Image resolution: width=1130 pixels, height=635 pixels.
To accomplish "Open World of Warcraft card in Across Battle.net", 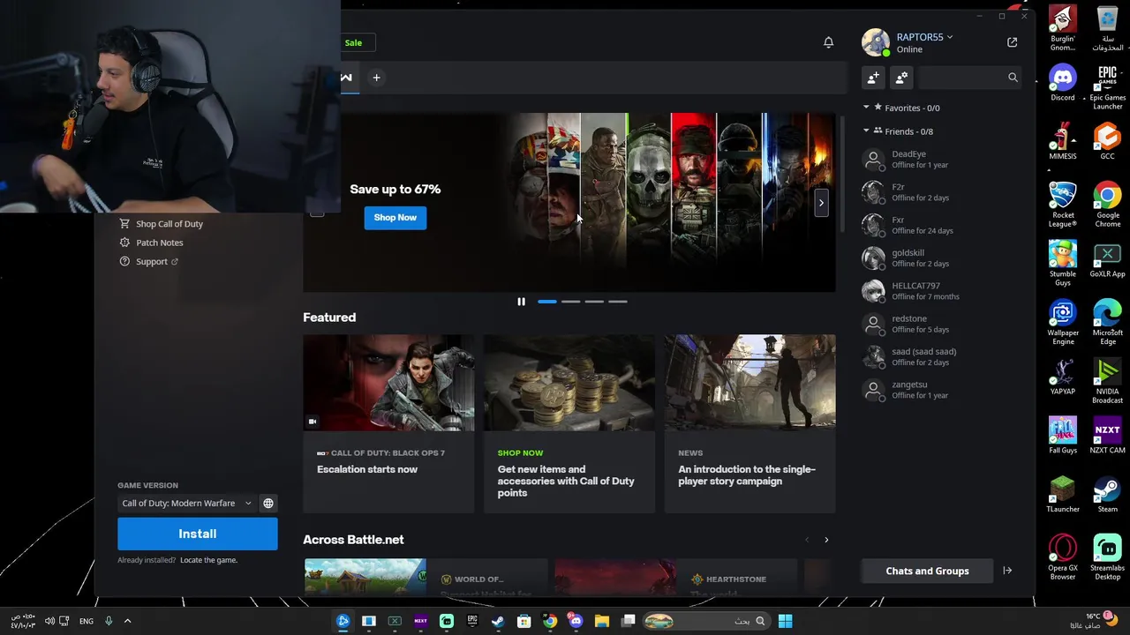I will [x=426, y=577].
